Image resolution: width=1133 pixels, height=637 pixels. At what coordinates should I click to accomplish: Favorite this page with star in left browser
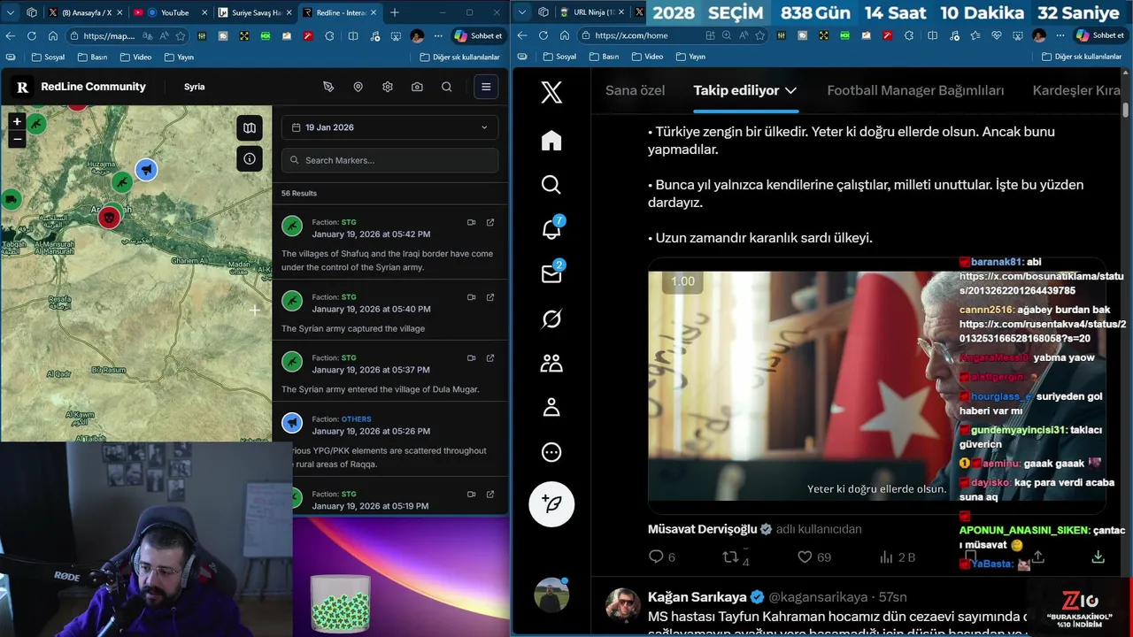181,35
